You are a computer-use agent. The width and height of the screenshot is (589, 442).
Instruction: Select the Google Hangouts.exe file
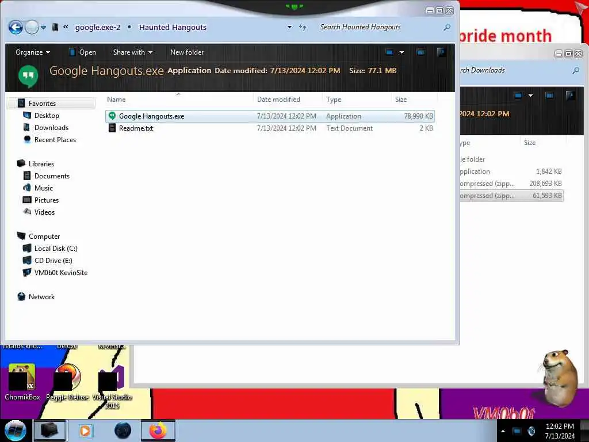tap(270, 116)
